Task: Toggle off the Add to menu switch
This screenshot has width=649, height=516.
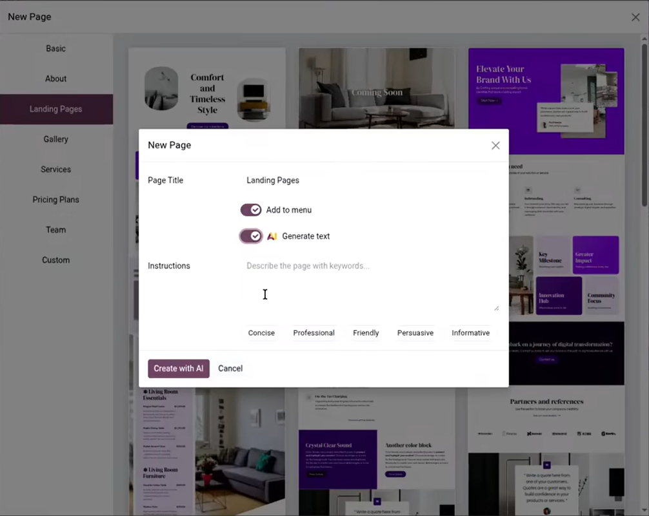Action: pos(251,209)
